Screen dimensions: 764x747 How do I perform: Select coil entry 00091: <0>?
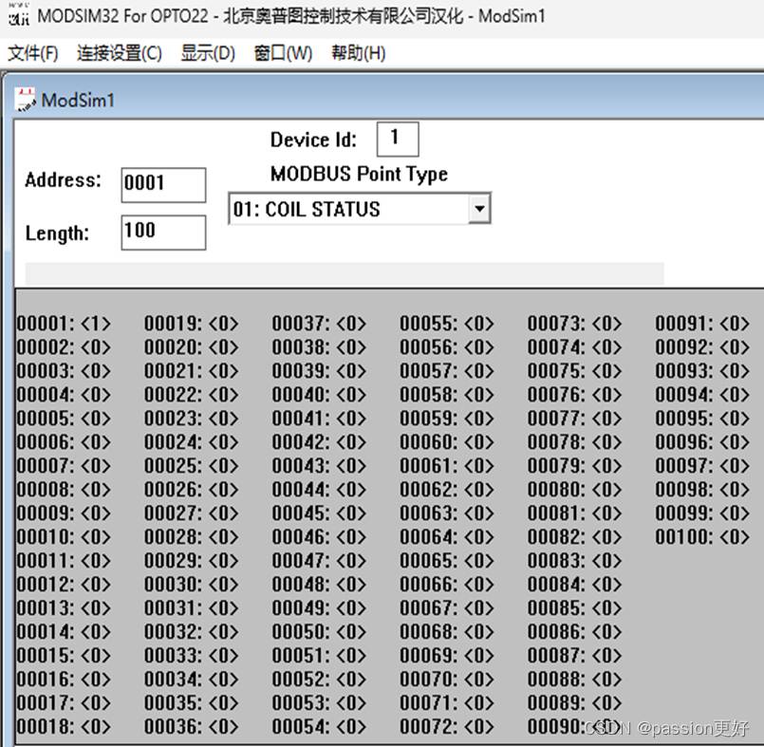tap(702, 324)
